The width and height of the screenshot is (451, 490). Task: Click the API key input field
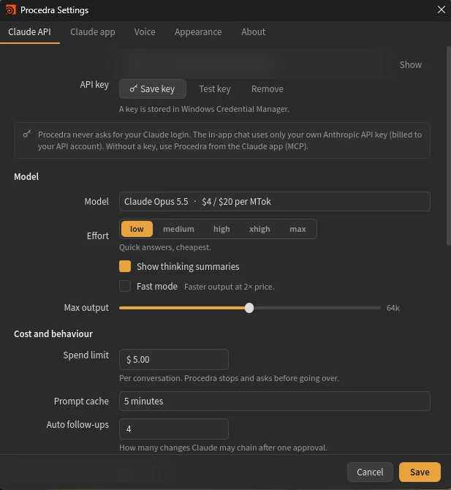252,64
